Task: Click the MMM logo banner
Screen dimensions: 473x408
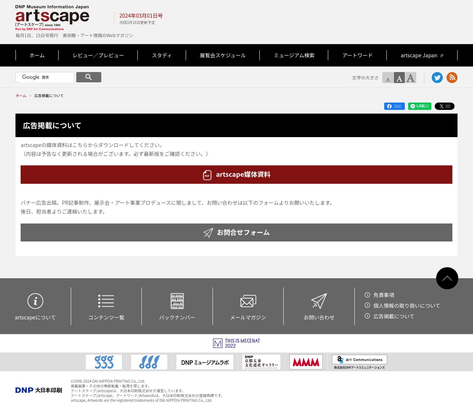Action: (x=306, y=362)
